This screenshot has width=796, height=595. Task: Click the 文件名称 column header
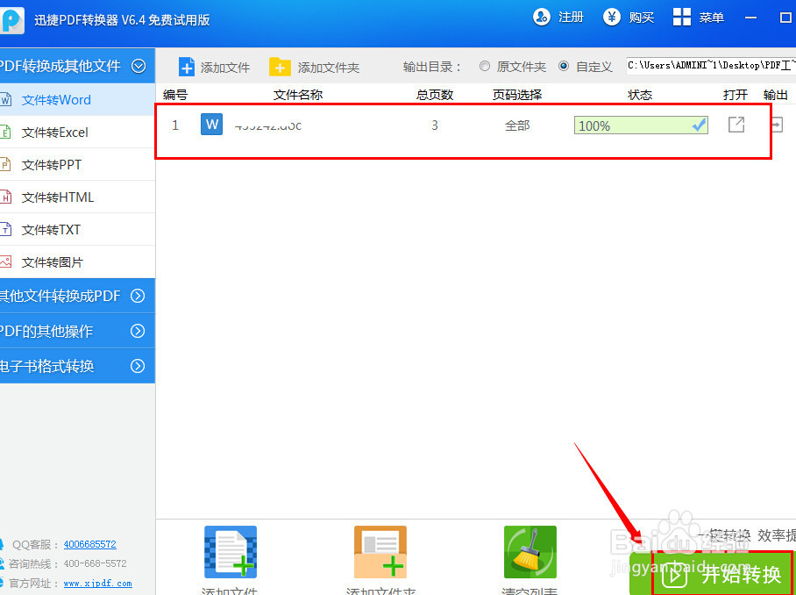(x=298, y=95)
